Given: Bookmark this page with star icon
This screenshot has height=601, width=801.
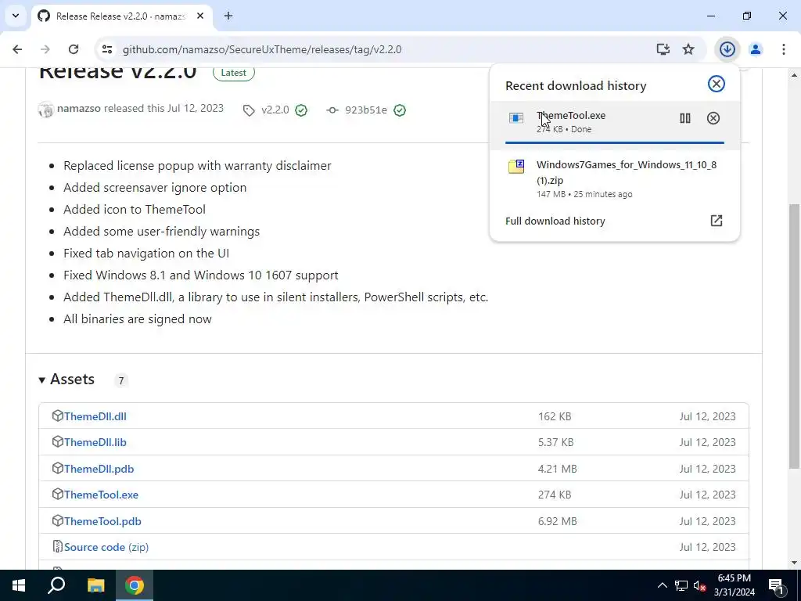Looking at the screenshot, I should click(x=688, y=49).
